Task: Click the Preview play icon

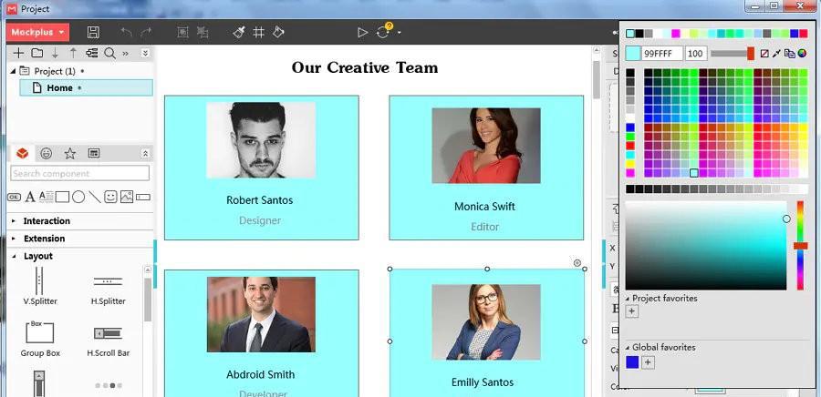Action: [362, 33]
